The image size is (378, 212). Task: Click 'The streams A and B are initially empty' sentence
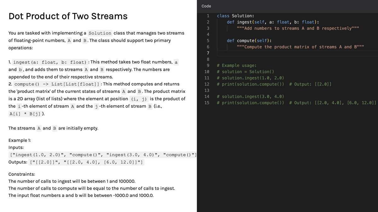[53, 128]
